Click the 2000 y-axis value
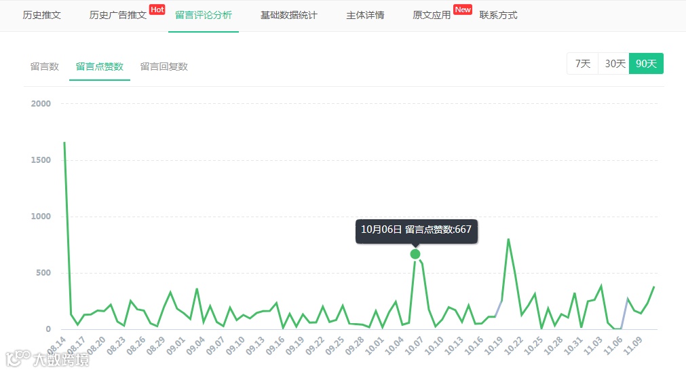Viewport: 686px width, 372px height. point(41,104)
